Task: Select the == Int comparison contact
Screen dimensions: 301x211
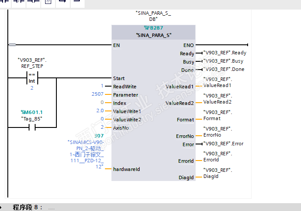Action: tap(32, 78)
